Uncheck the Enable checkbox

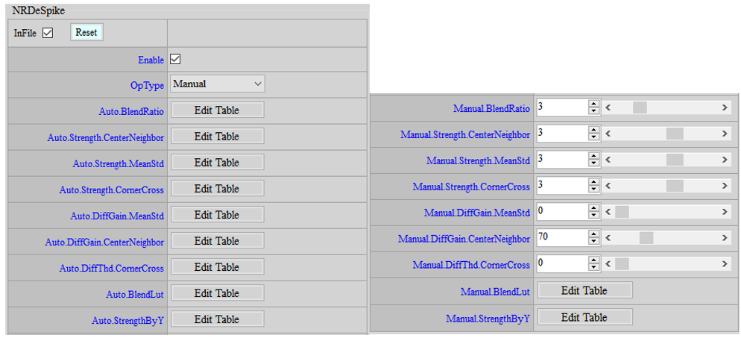click(176, 59)
